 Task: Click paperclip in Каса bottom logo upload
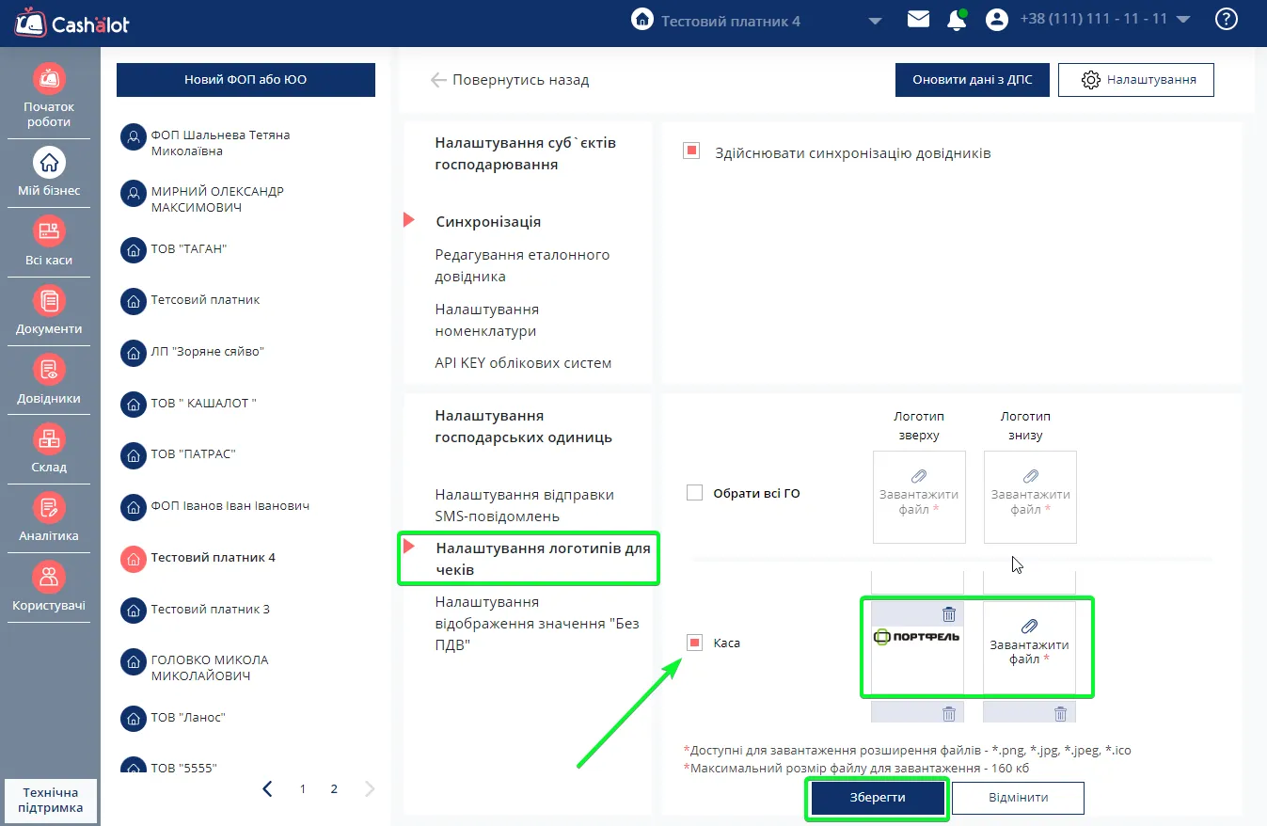[x=1030, y=626]
